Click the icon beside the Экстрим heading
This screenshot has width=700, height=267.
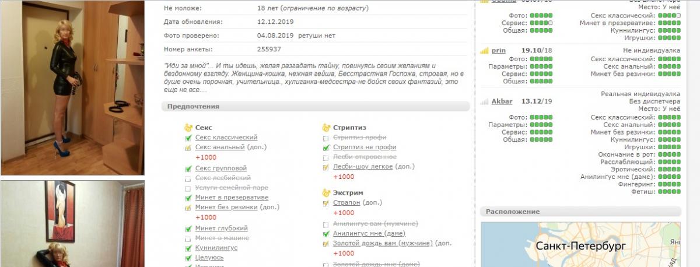(327, 192)
